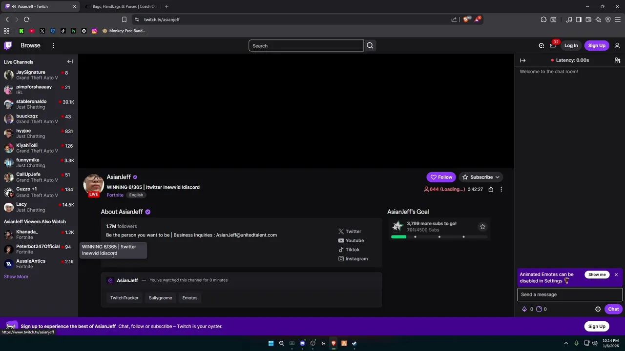Open JaySignature channel in sidebar
The width and height of the screenshot is (625, 351).
pyautogui.click(x=39, y=75)
